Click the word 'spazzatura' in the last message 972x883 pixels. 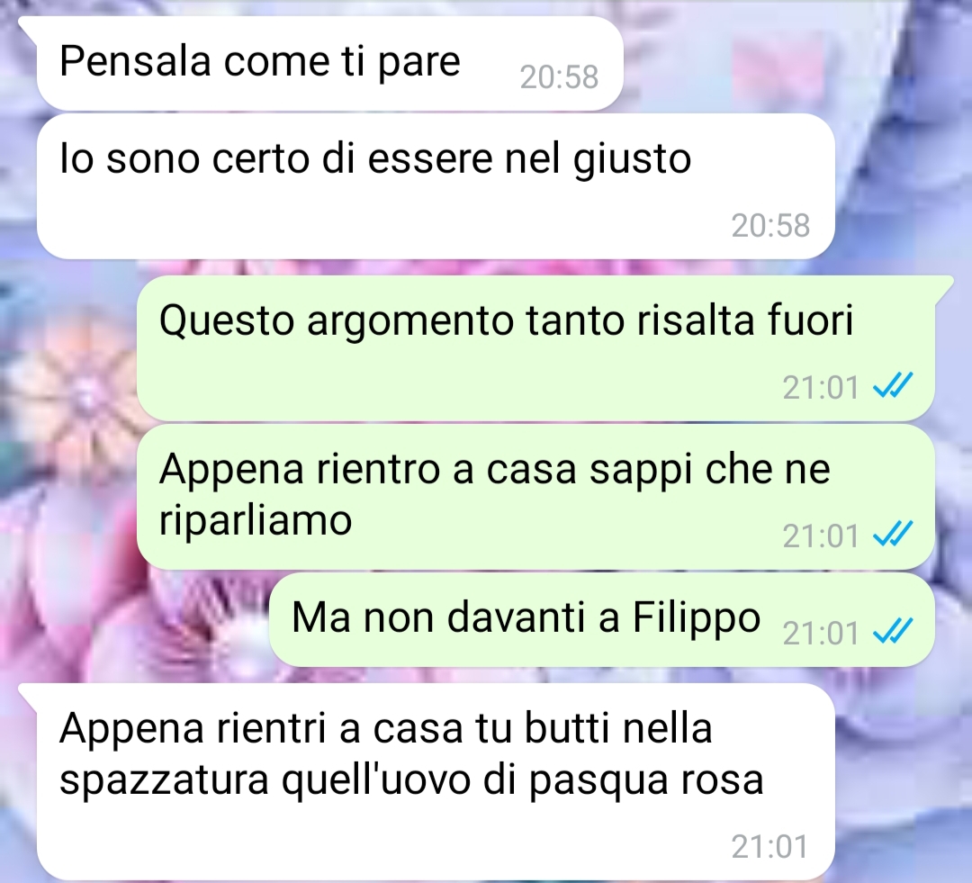pos(164,780)
